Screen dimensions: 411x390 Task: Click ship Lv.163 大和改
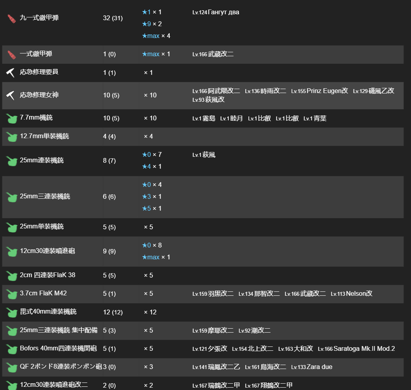click(x=295, y=349)
